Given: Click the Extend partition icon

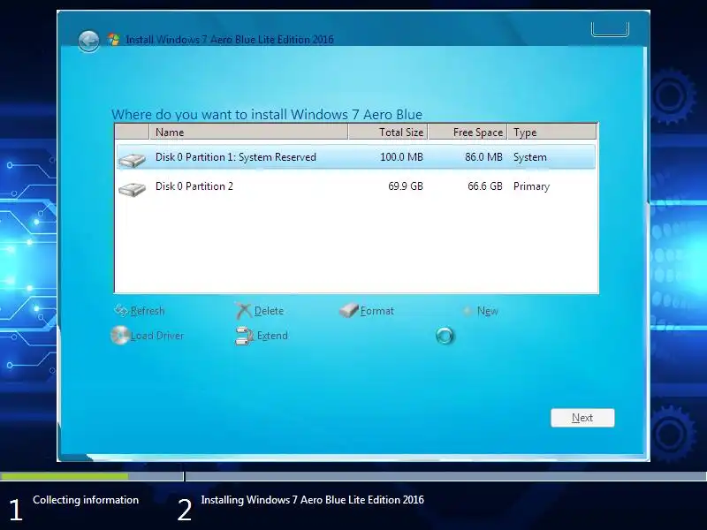Looking at the screenshot, I should click(x=244, y=336).
